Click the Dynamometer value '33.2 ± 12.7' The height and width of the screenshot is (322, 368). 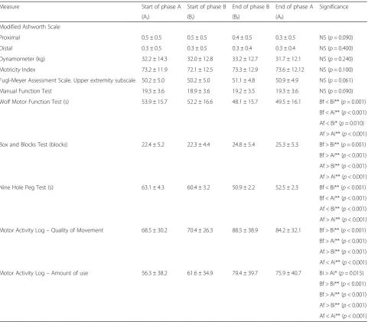(x=245, y=59)
